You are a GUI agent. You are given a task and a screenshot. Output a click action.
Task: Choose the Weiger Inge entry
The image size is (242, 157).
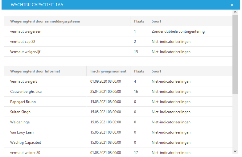click(20, 122)
